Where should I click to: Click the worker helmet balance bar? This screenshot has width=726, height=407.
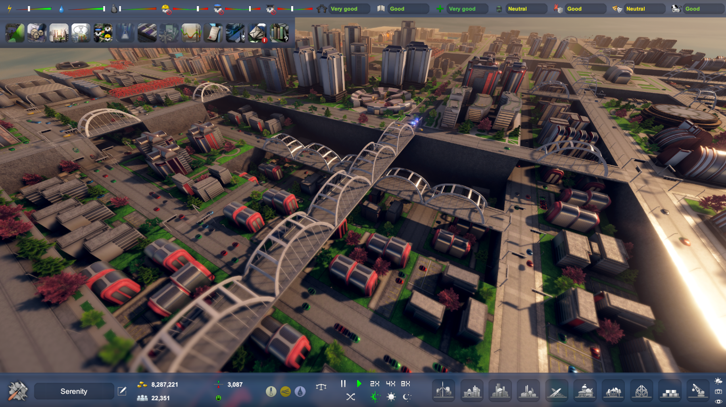[x=191, y=9]
